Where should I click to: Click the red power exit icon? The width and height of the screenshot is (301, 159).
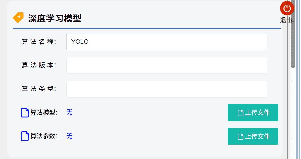[x=287, y=8]
